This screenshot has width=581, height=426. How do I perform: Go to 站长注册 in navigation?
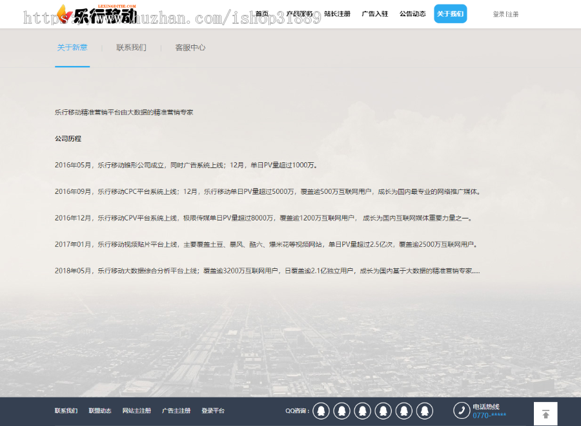click(337, 14)
